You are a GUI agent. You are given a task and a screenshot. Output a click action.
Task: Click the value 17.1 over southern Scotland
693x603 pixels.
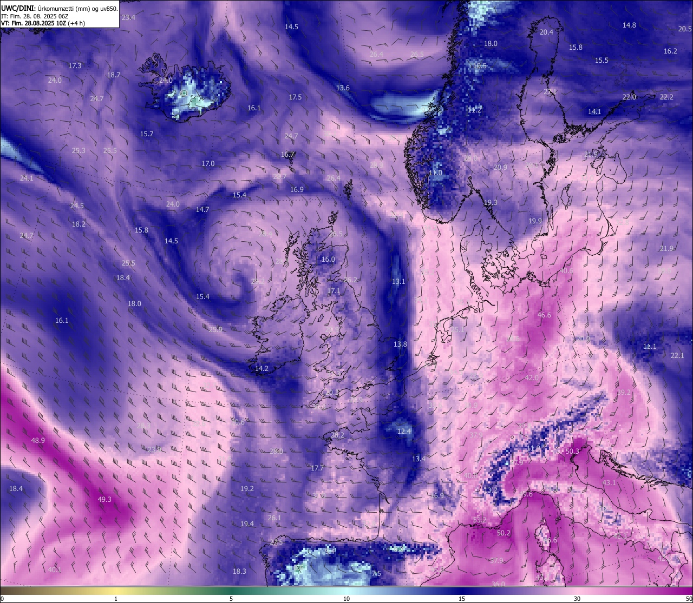[x=334, y=290]
